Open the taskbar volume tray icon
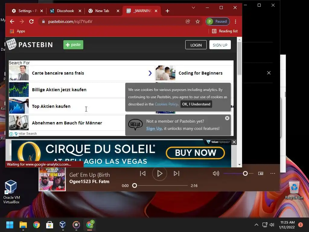This screenshot has height=232, width=309. [272, 225]
